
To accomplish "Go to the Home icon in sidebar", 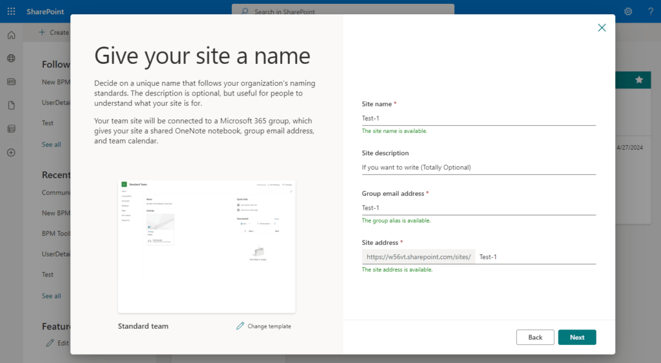I will point(12,35).
